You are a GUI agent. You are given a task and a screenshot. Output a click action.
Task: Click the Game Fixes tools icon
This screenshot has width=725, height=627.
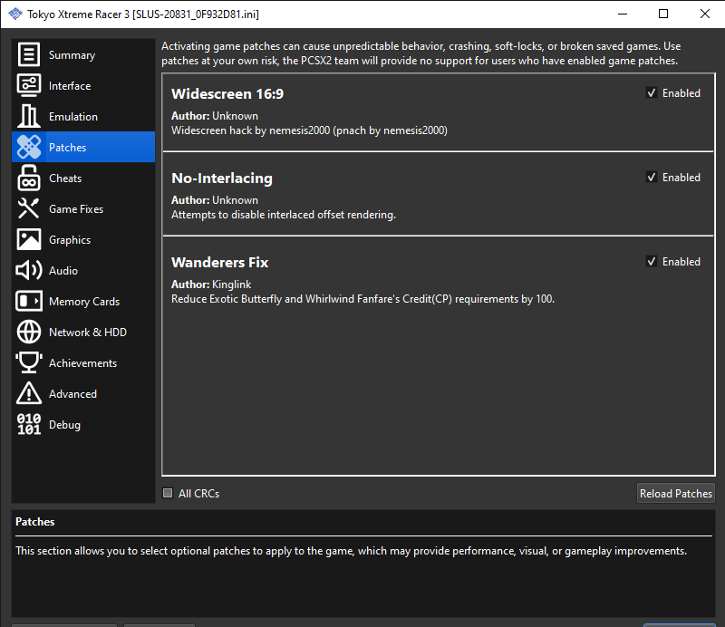(29, 208)
